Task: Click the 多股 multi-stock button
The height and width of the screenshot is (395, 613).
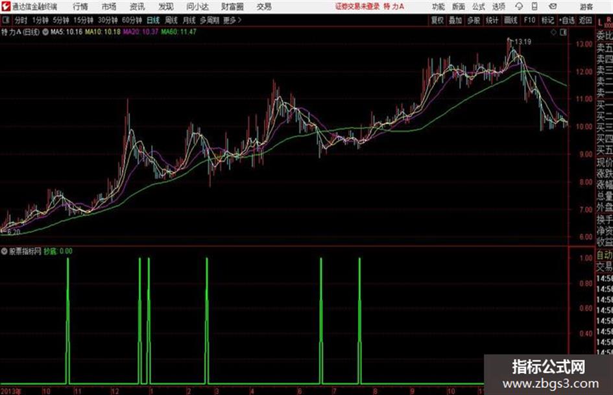Action: click(x=474, y=20)
